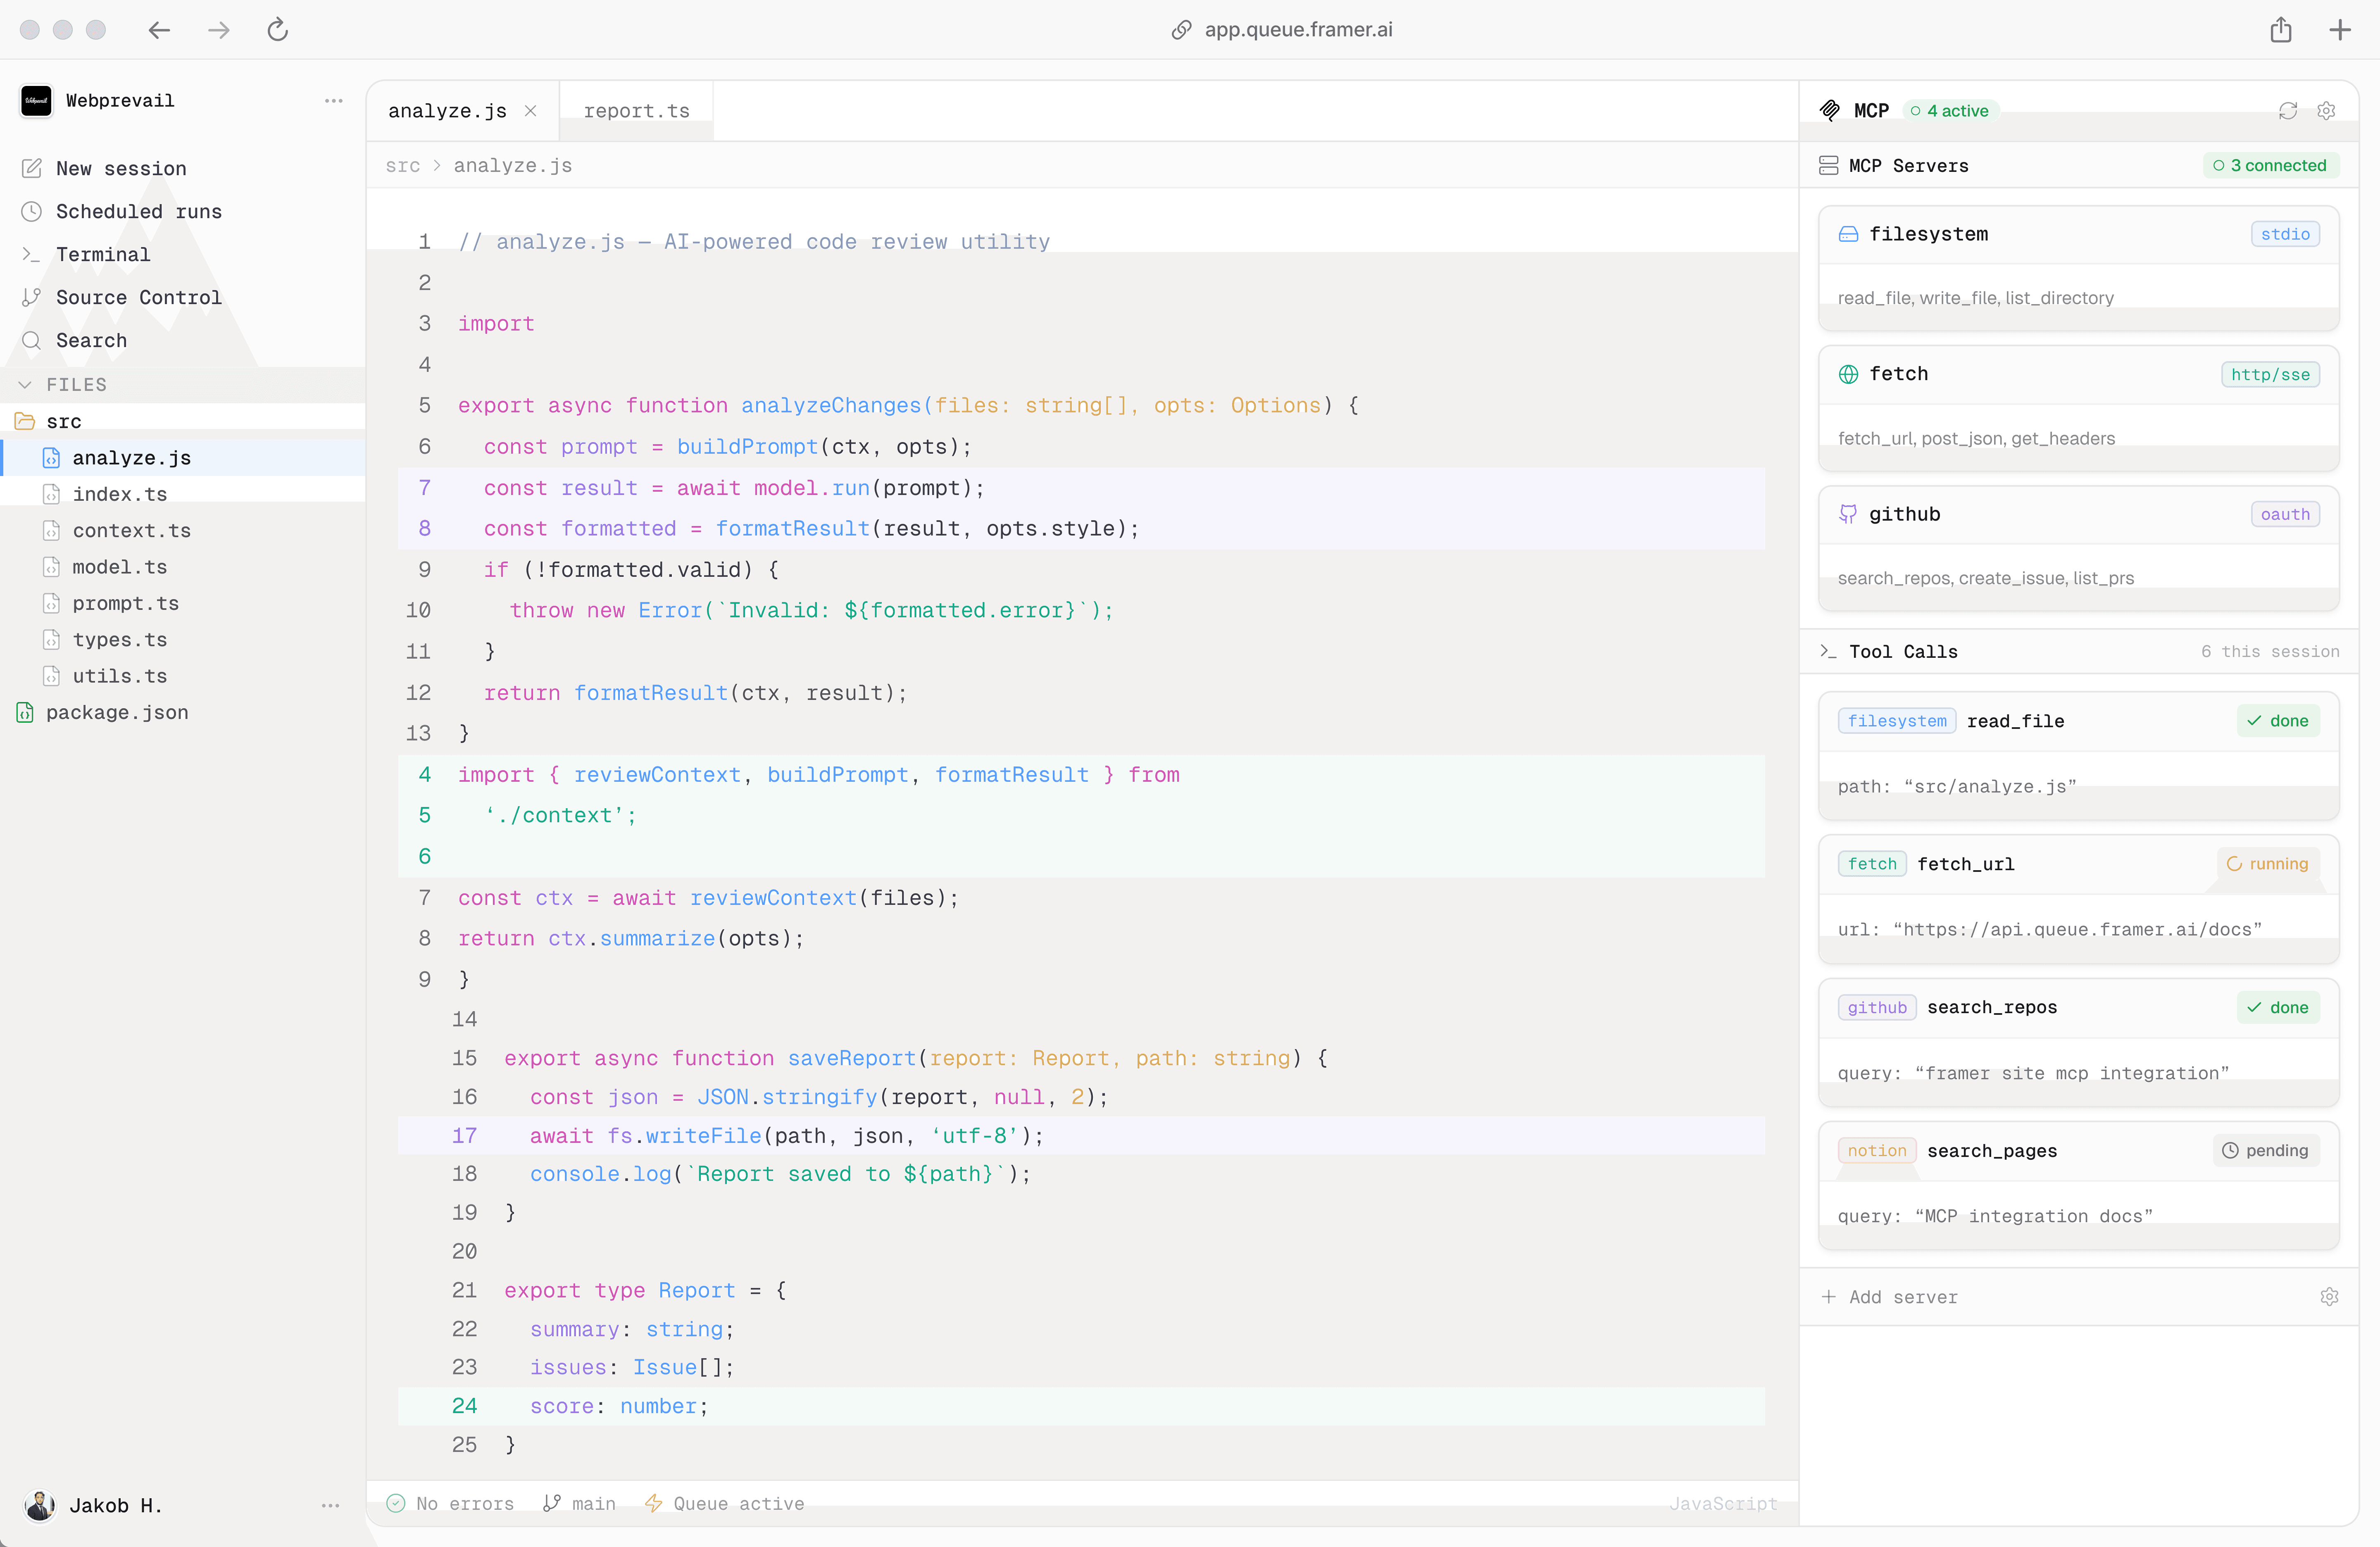The width and height of the screenshot is (2380, 1547).
Task: Click the MCP refresh icon
Action: (x=2288, y=111)
